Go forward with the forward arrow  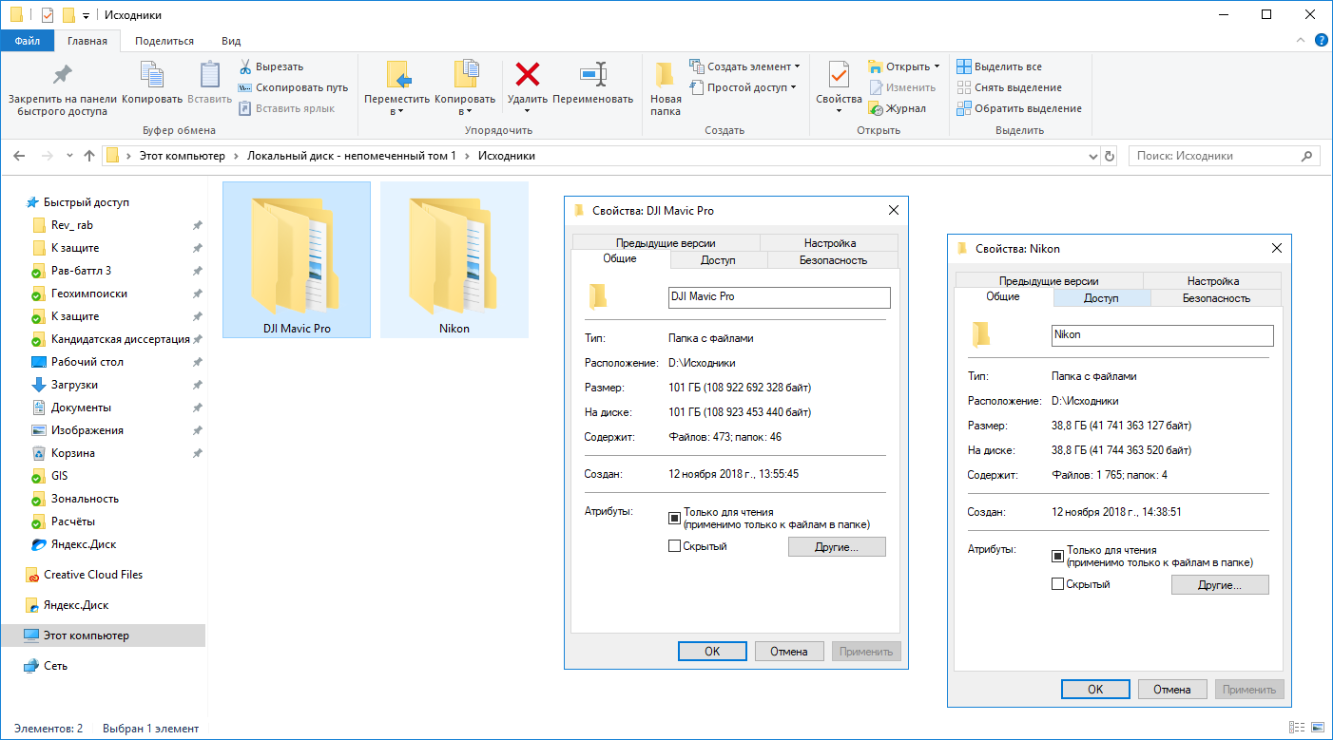[47, 156]
